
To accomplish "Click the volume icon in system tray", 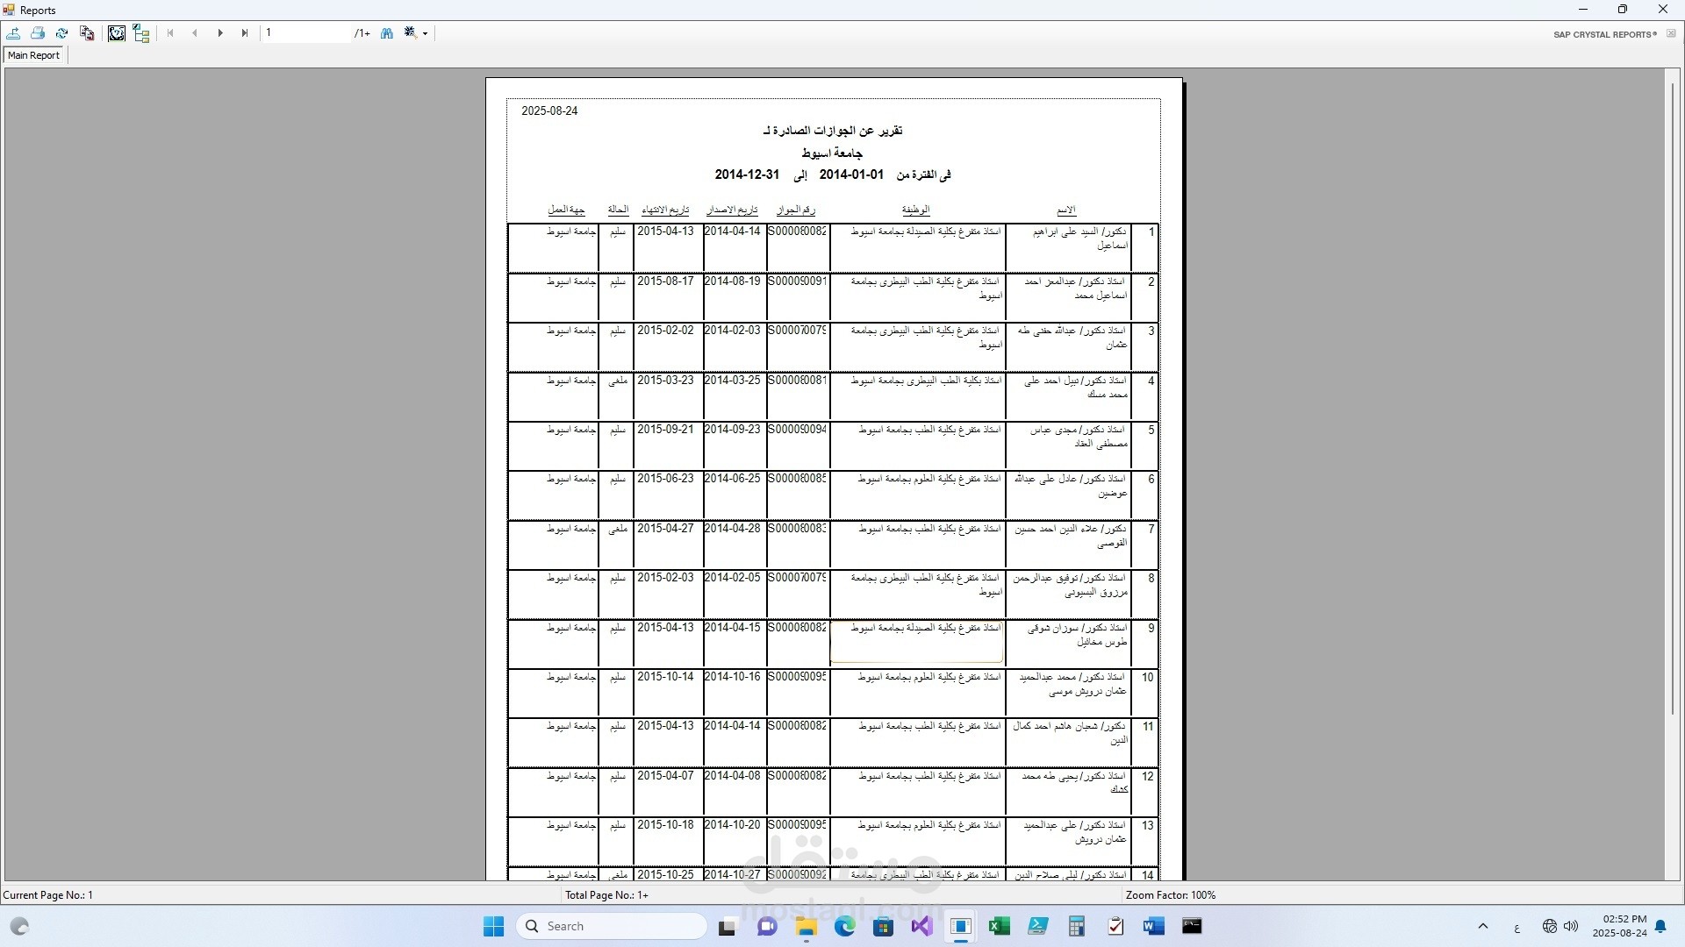I will pos(1571,926).
